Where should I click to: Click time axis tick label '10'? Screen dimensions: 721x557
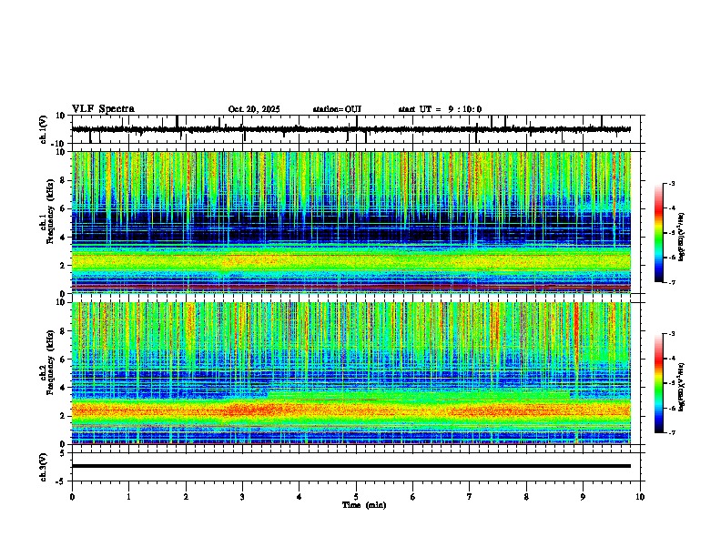click(x=640, y=497)
